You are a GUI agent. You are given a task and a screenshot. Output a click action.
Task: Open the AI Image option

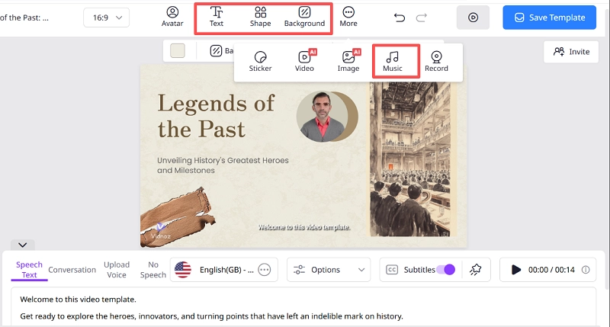point(348,62)
